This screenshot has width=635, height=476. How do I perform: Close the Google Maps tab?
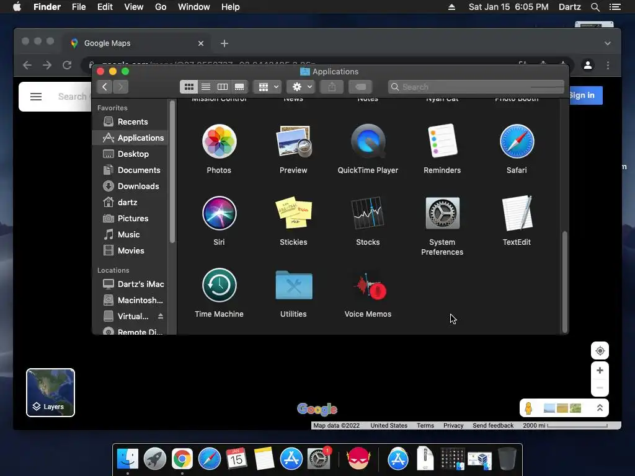click(x=200, y=43)
